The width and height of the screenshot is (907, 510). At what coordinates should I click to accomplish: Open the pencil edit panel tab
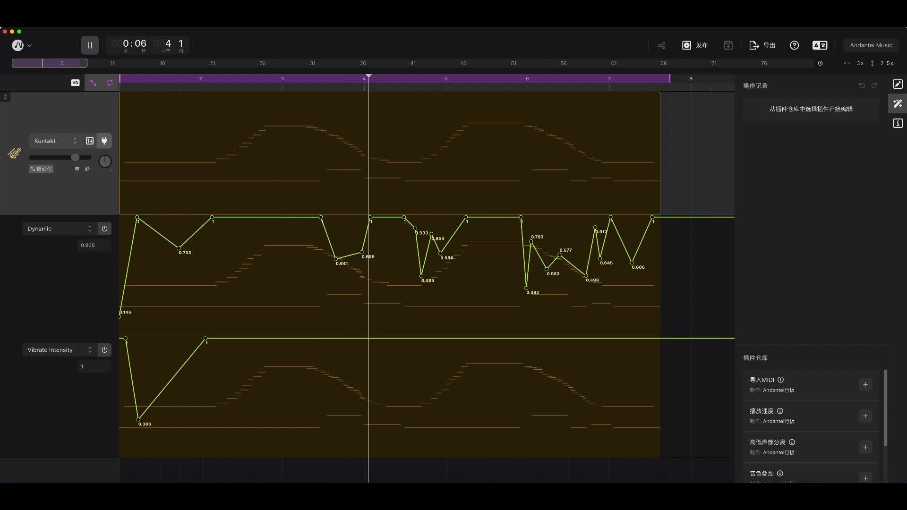point(897,84)
